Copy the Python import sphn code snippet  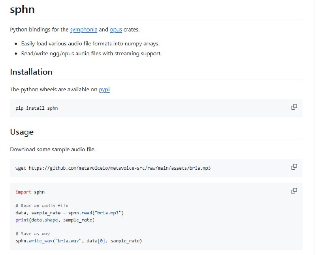[294, 191]
